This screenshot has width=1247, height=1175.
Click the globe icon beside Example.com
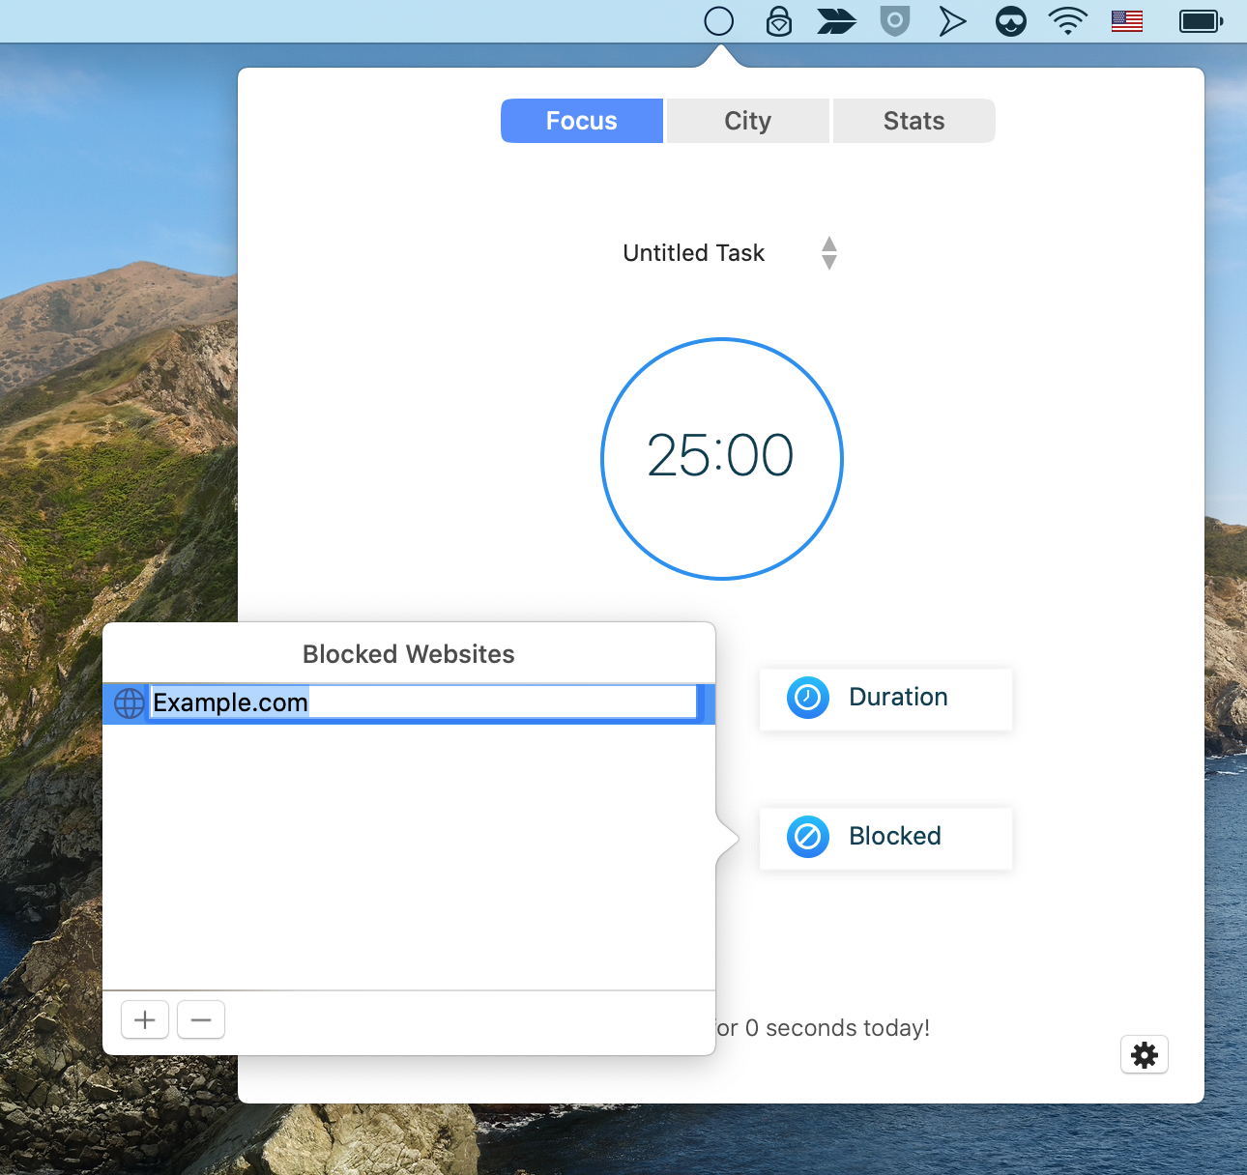[129, 703]
